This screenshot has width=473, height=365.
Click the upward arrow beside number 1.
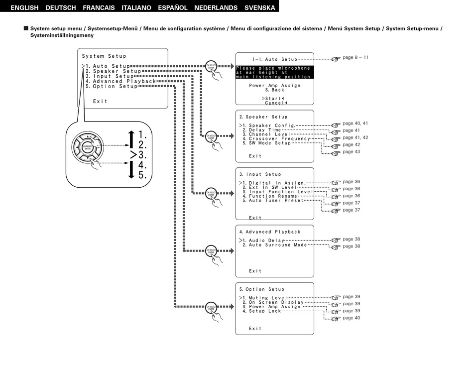click(x=131, y=139)
